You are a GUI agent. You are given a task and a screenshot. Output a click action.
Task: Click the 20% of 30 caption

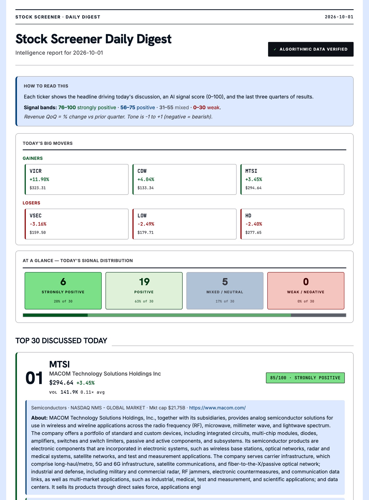(x=63, y=301)
